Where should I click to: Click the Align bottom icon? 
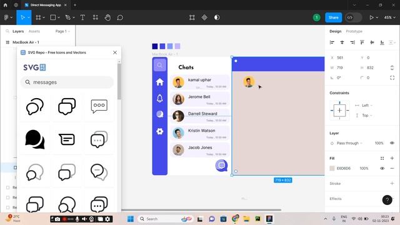coord(382,42)
